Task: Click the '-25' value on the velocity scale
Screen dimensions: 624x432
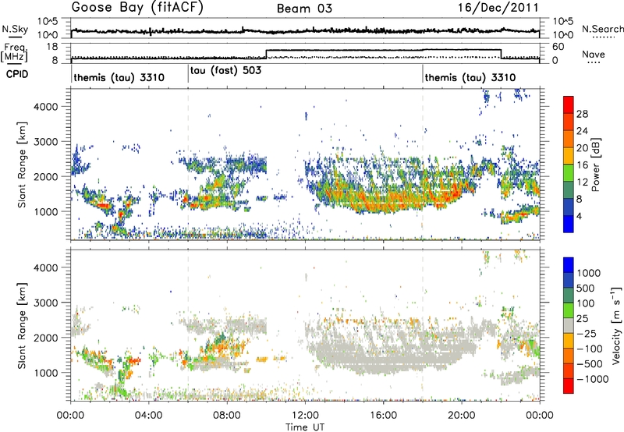Action: point(587,333)
